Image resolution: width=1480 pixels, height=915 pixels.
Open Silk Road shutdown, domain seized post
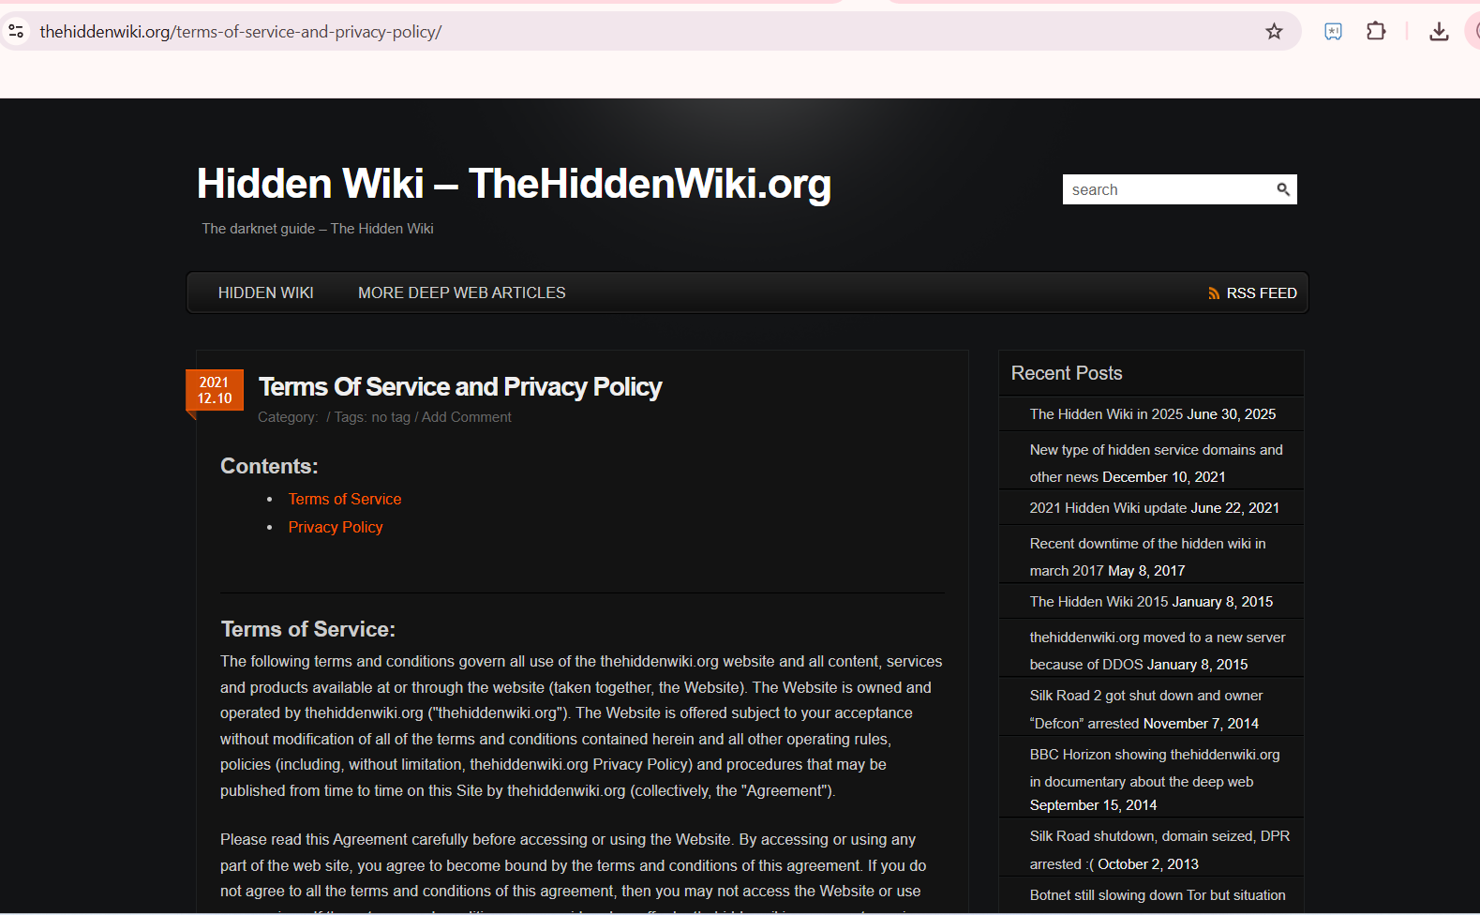1159,849
